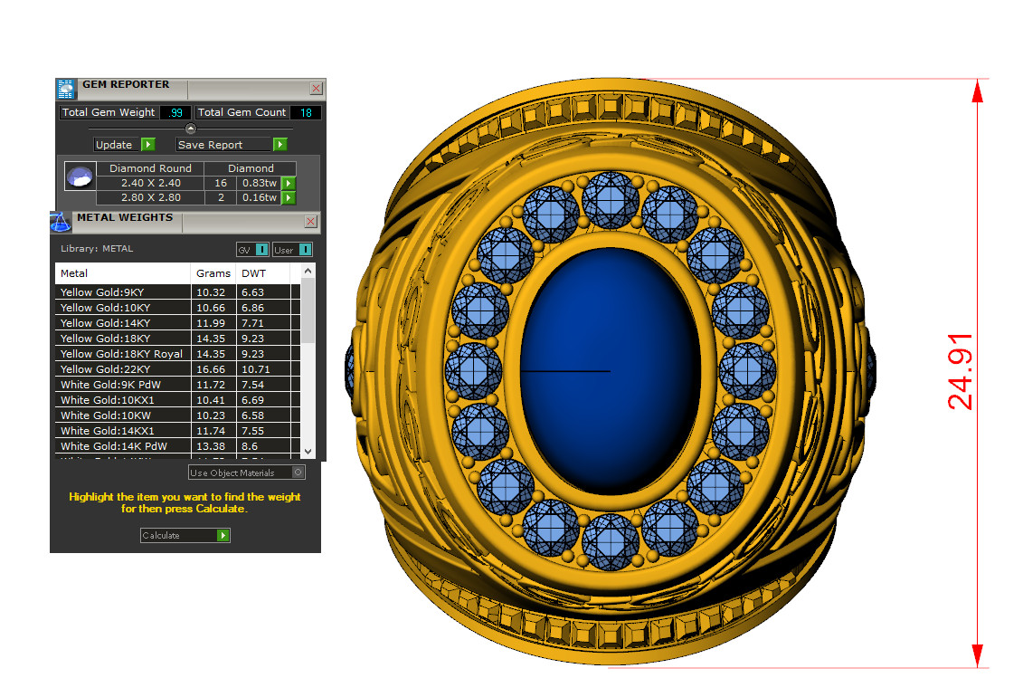Collapse the gem report via the slider arrow

tap(191, 129)
